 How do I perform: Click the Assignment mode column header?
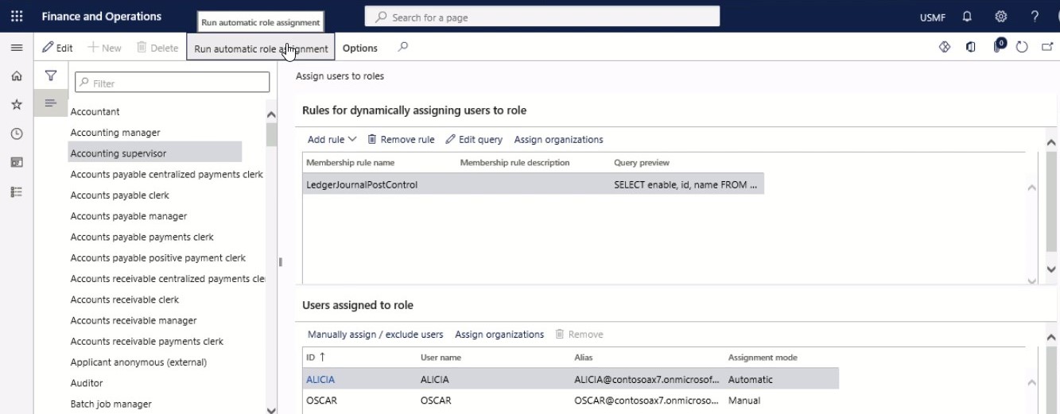[x=763, y=358]
